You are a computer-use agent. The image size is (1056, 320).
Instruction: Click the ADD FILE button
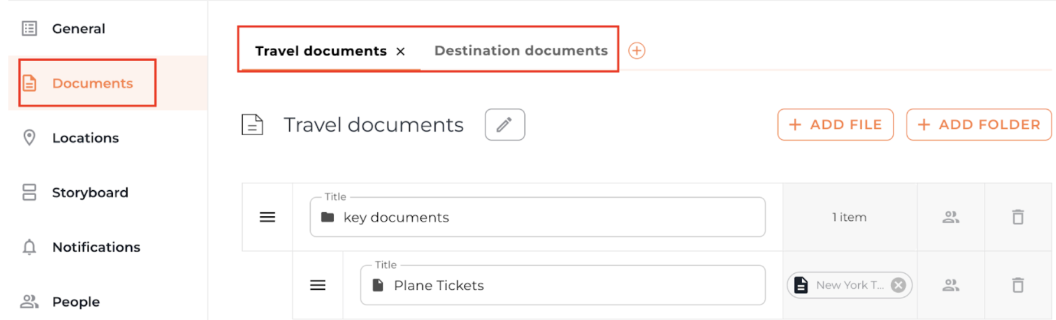click(x=835, y=125)
